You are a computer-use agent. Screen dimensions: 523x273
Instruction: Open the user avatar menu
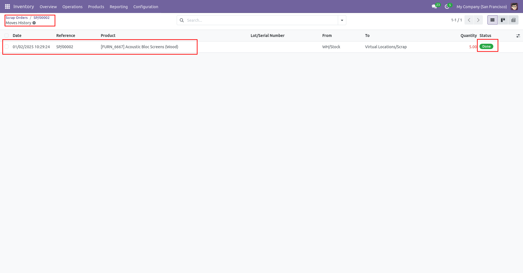[514, 6]
